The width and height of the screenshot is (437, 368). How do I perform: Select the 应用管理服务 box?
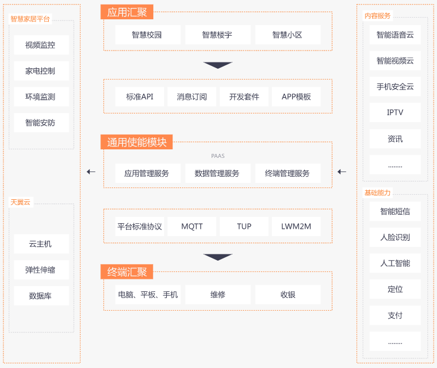(x=148, y=173)
